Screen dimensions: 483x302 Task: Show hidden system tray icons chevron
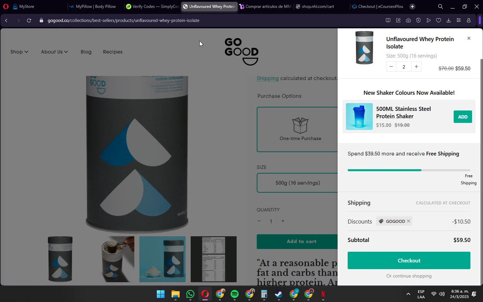408,294
